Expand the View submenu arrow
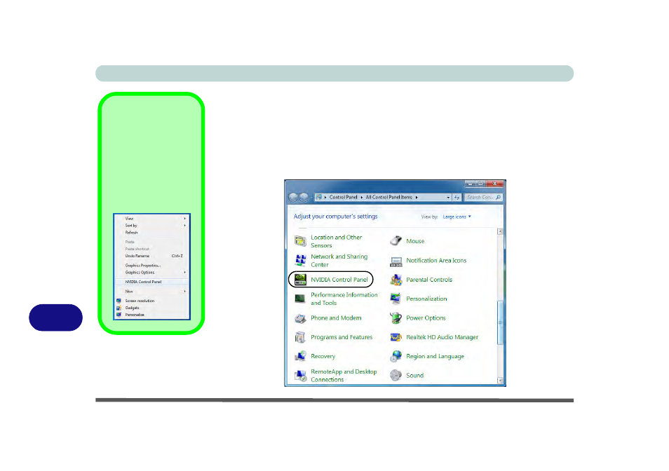Screen dimensions: 669x471 [x=184, y=219]
